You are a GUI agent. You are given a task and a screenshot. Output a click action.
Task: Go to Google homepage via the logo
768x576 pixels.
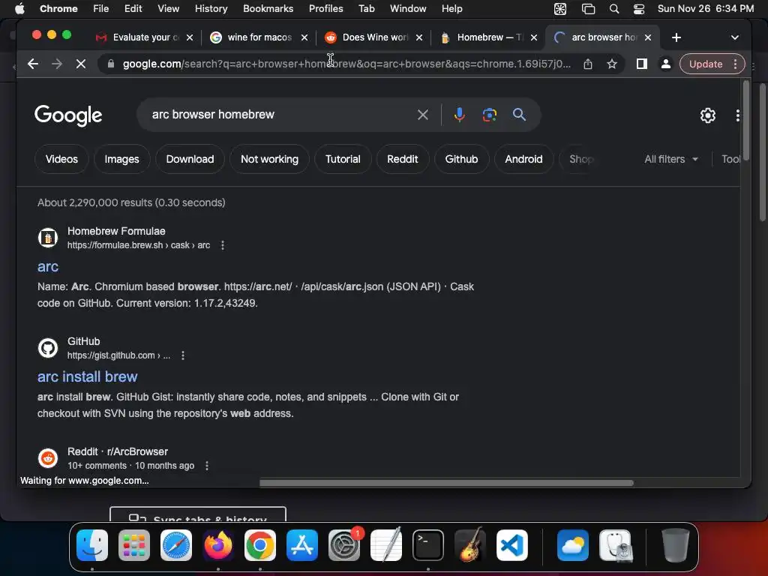tap(68, 115)
